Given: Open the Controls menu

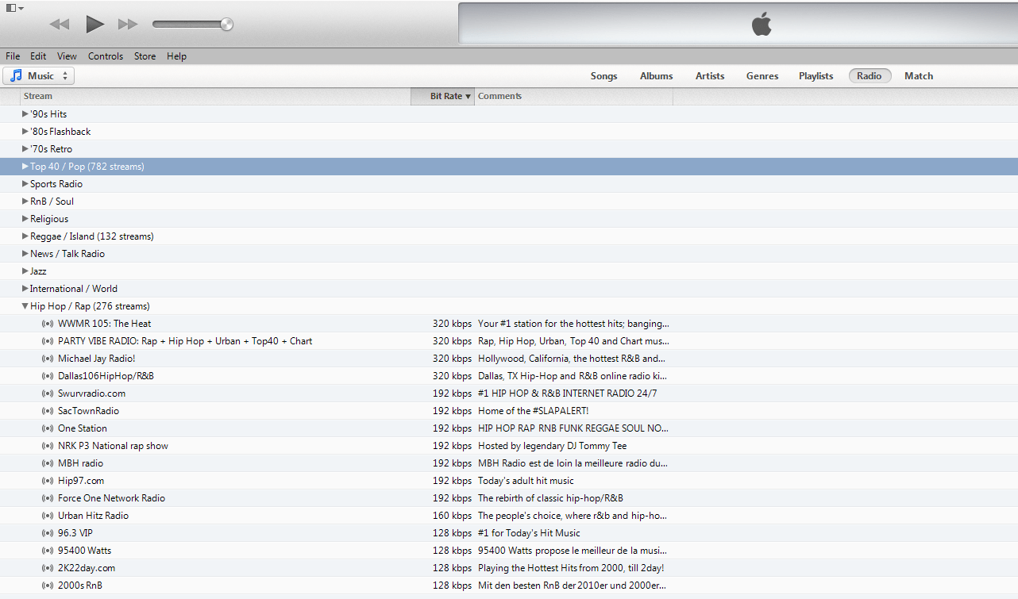Looking at the screenshot, I should tap(106, 56).
